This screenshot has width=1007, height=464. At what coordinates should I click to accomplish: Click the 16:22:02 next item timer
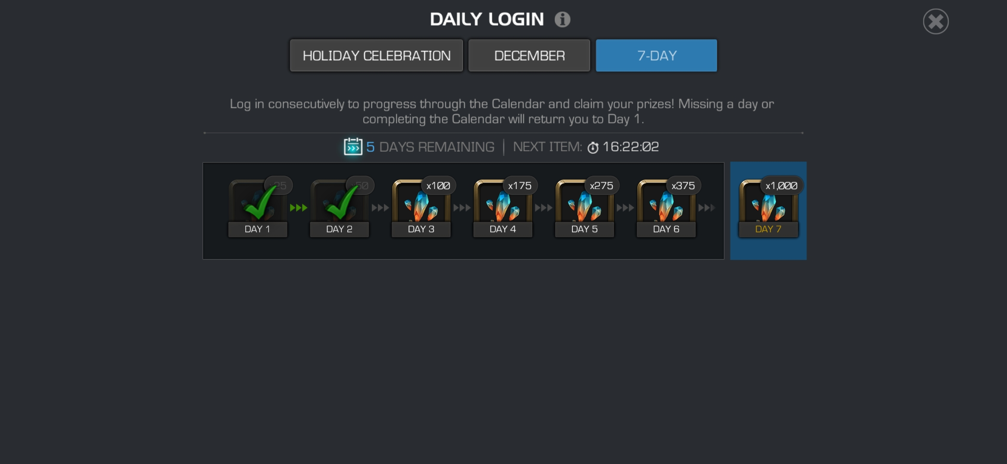(x=631, y=147)
